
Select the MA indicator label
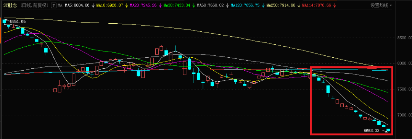(60, 5)
